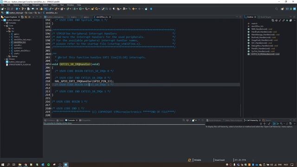Open the Run menu

(x=62, y=5)
